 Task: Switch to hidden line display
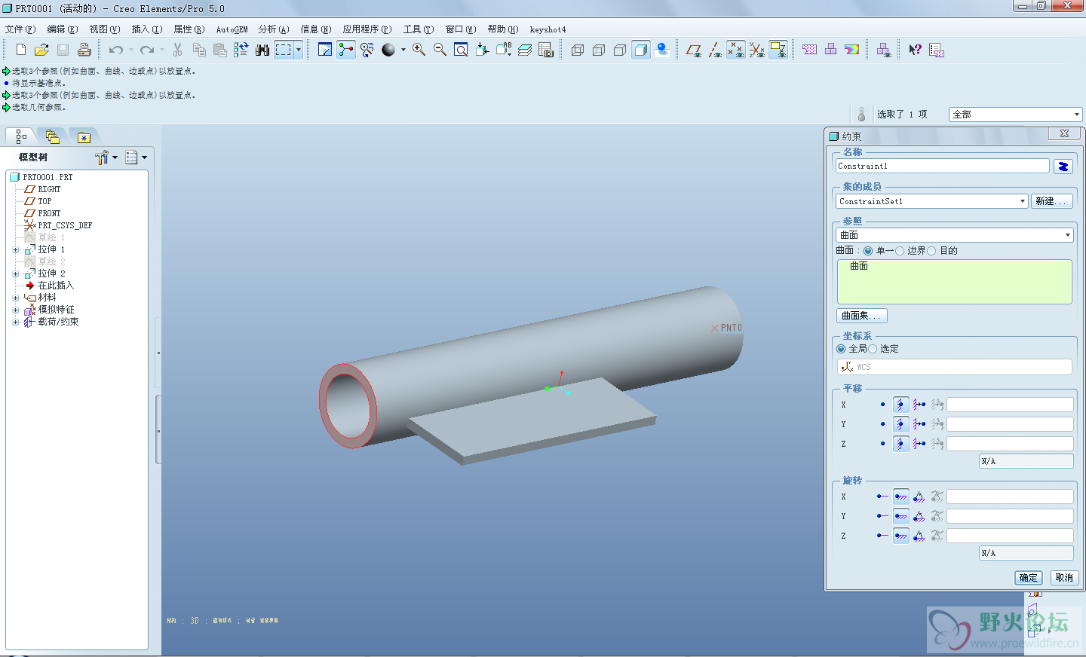coord(599,50)
